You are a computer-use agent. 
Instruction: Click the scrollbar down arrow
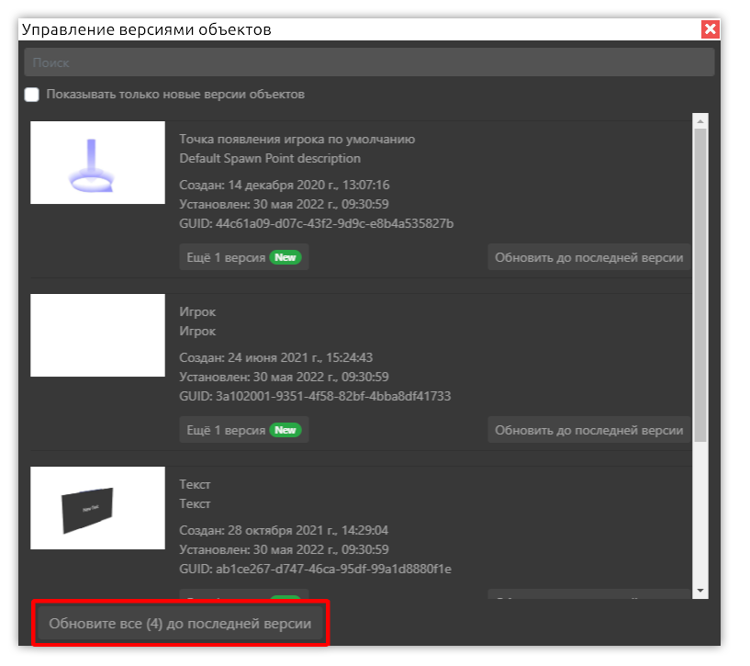point(700,590)
